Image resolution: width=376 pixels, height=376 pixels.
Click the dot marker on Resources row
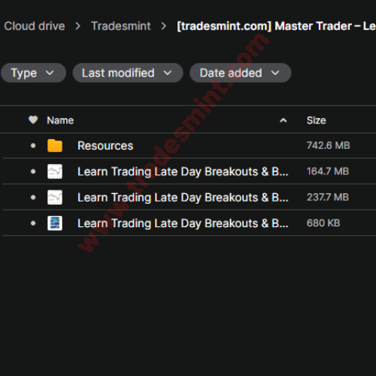click(33, 146)
